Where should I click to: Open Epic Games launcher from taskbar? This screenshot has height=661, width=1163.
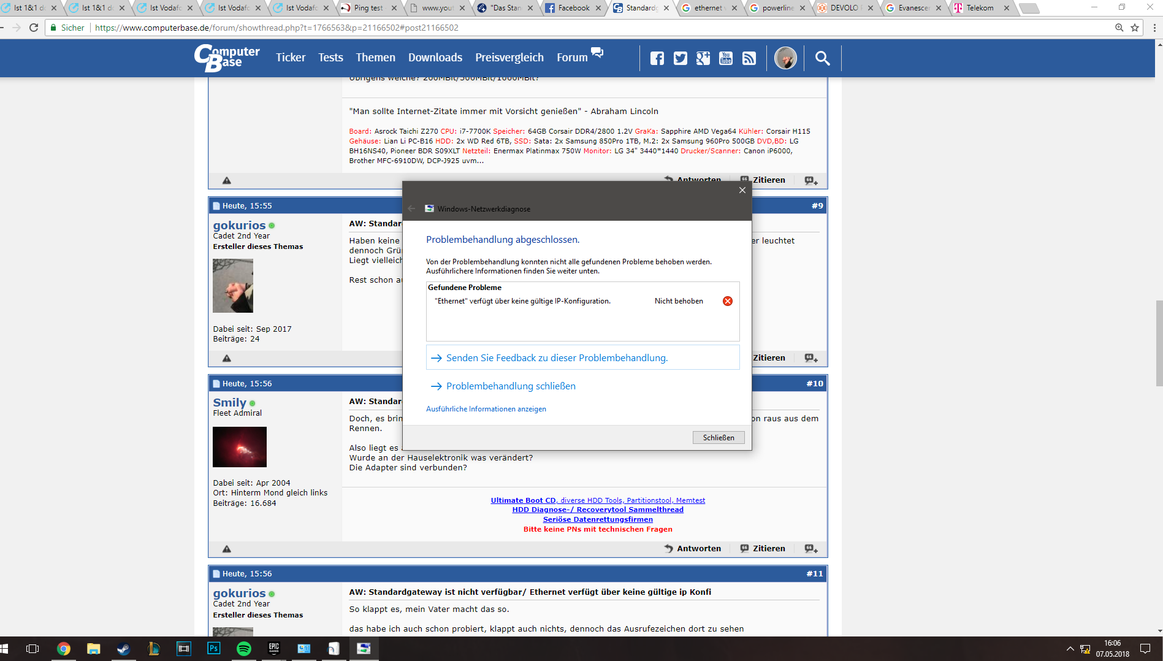273,649
